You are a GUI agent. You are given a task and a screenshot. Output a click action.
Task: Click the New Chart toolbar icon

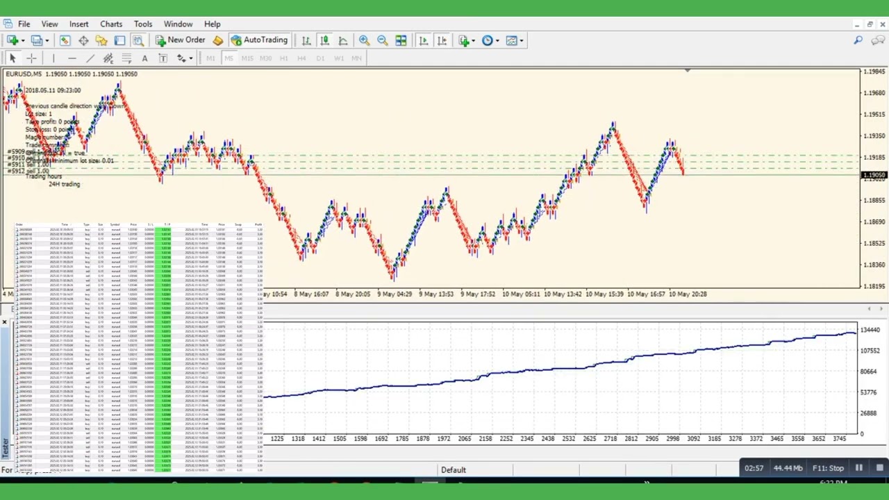point(12,40)
